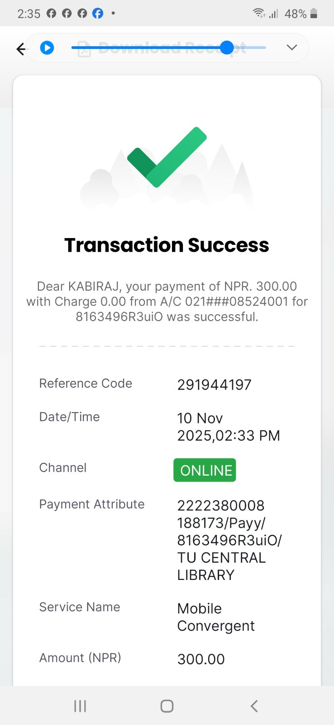Open the blue Facebook notification icon
Image resolution: width=334 pixels, height=725 pixels.
[98, 14]
